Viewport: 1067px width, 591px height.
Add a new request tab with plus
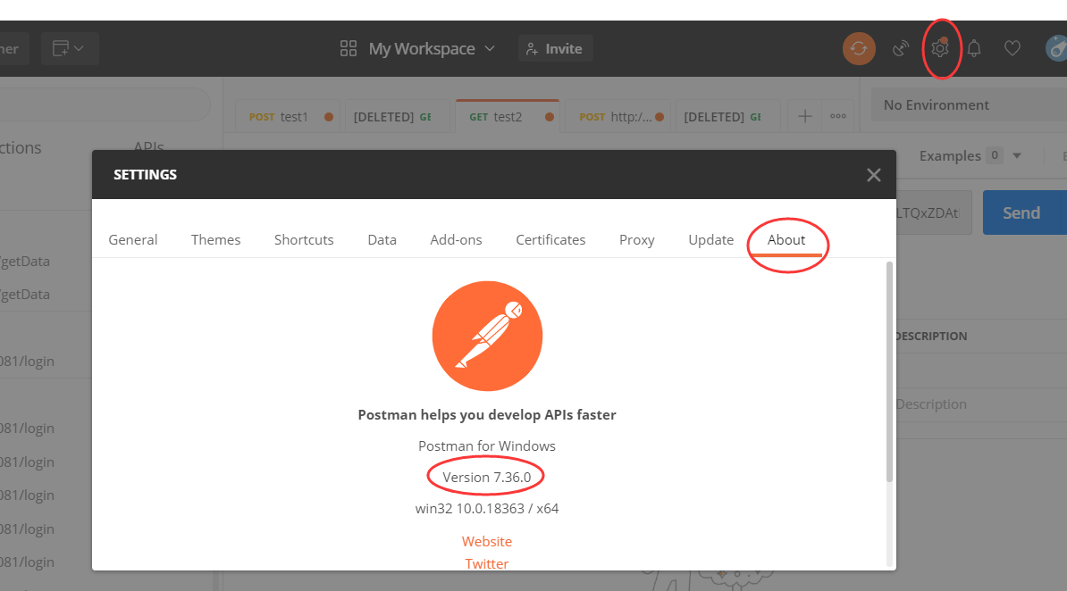click(x=804, y=117)
